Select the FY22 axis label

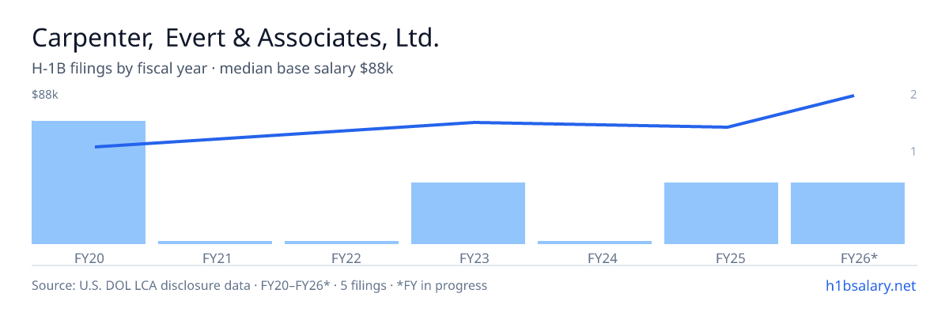pyautogui.click(x=342, y=258)
